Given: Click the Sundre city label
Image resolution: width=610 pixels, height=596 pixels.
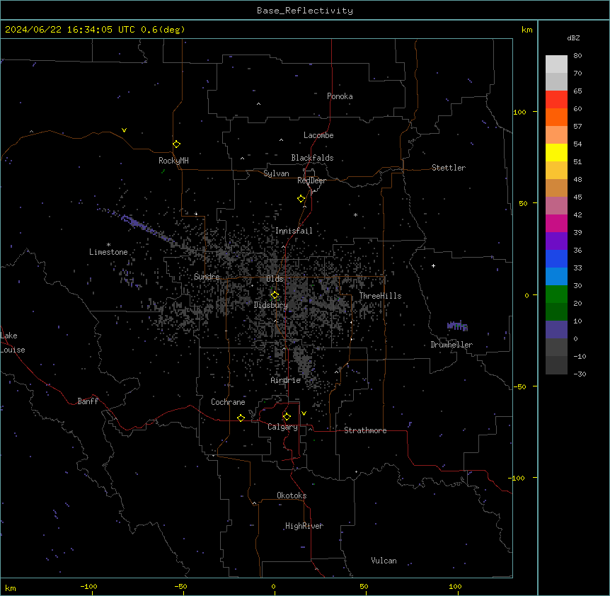Looking at the screenshot, I should tap(207, 277).
